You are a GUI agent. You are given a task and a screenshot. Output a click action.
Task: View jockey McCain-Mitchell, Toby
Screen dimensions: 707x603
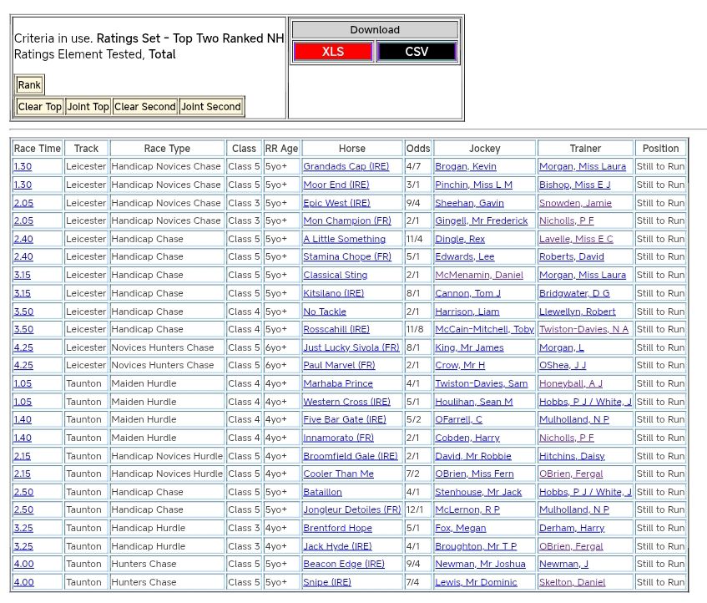click(484, 330)
